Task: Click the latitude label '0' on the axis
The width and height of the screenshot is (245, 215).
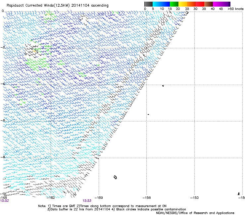Action: click(x=3, y=11)
